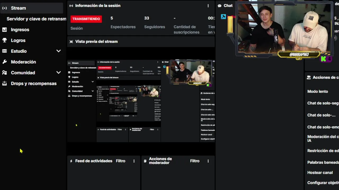
Task: Click the Chat speech bubble icon
Action: [x=220, y=6]
